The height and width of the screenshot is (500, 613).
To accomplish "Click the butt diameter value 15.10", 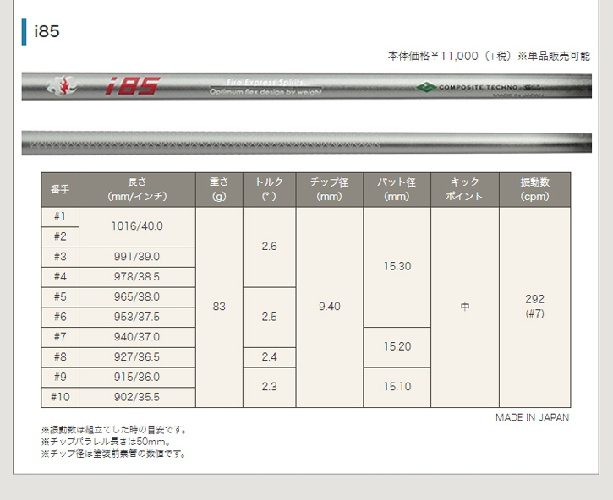I will (x=397, y=387).
